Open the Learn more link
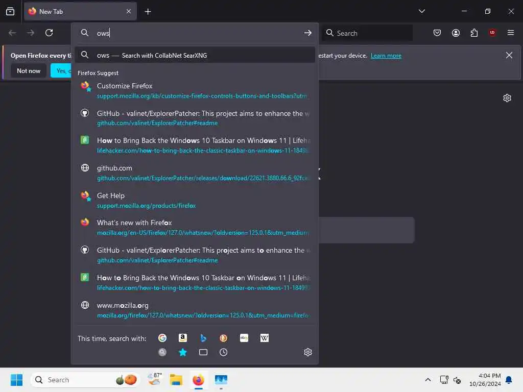Image resolution: width=523 pixels, height=392 pixels. [386, 56]
